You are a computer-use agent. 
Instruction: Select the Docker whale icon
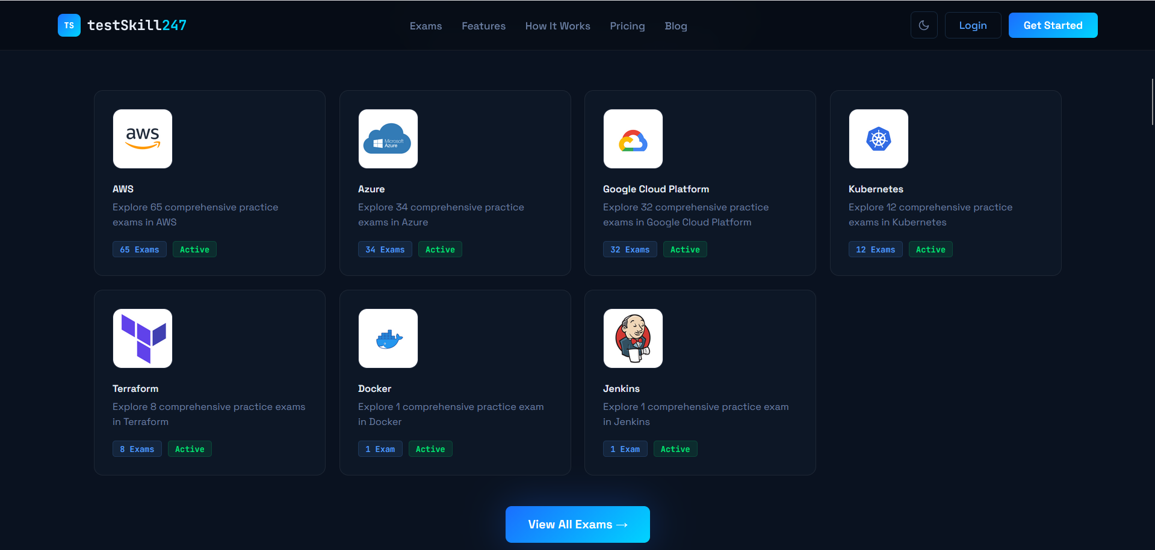click(x=388, y=338)
